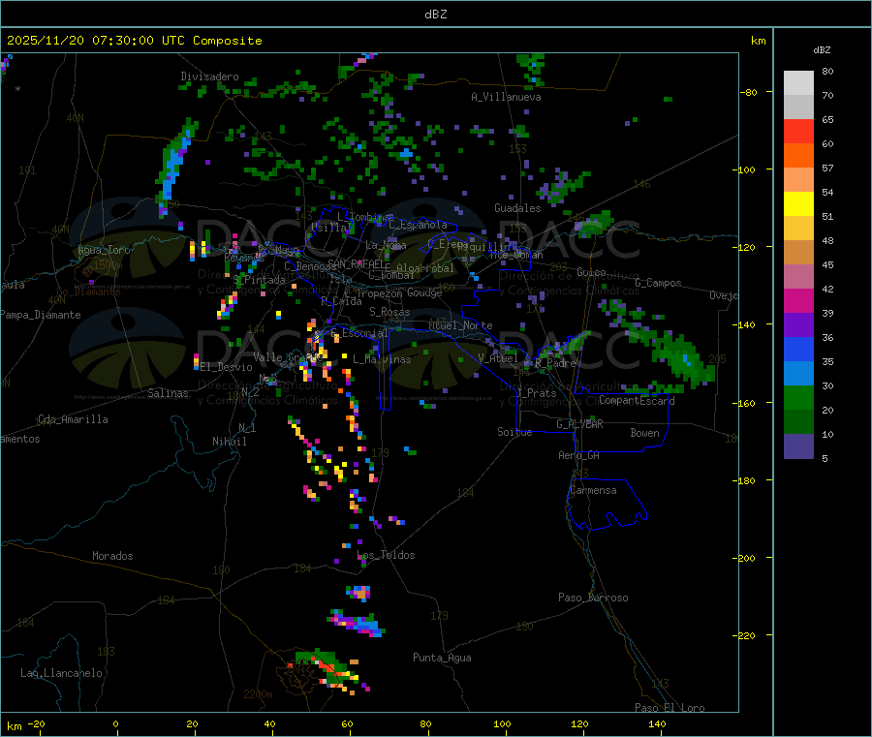
Task: Select the Paso_Burroso map label
Action: coord(593,598)
